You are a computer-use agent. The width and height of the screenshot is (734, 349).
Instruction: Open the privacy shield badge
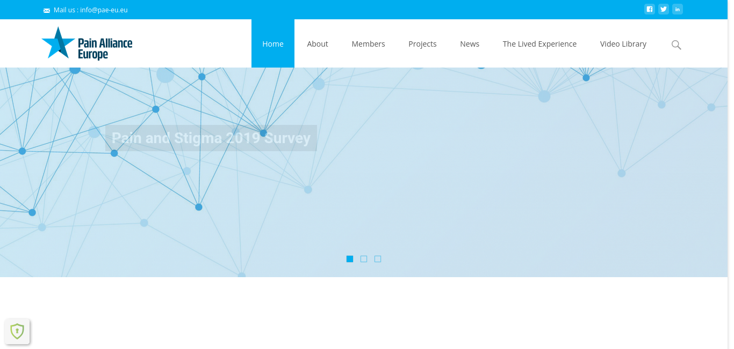pos(17,331)
